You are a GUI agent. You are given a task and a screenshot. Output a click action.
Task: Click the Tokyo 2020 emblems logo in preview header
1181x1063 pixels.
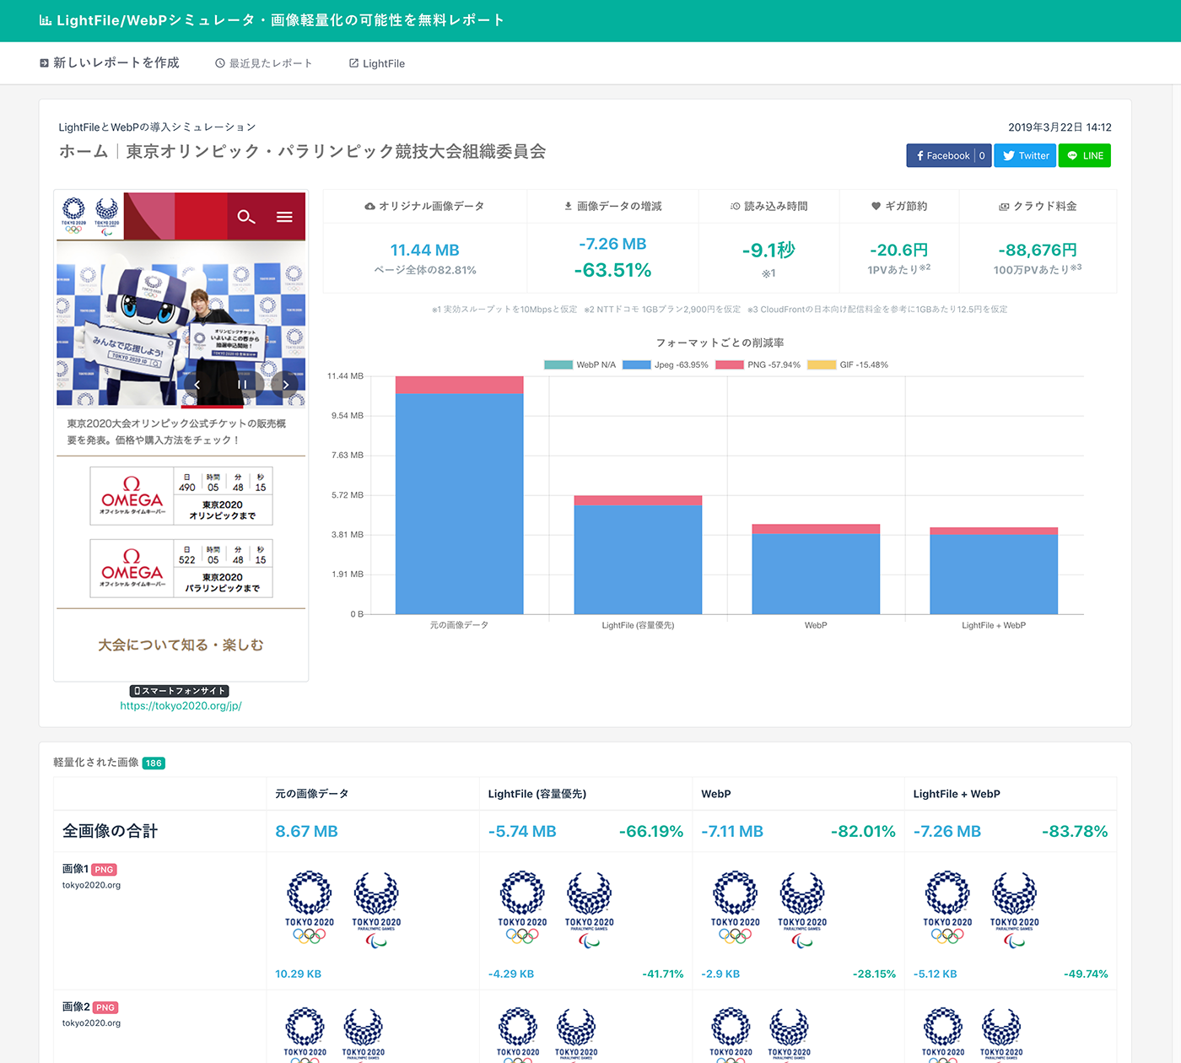[x=90, y=217]
